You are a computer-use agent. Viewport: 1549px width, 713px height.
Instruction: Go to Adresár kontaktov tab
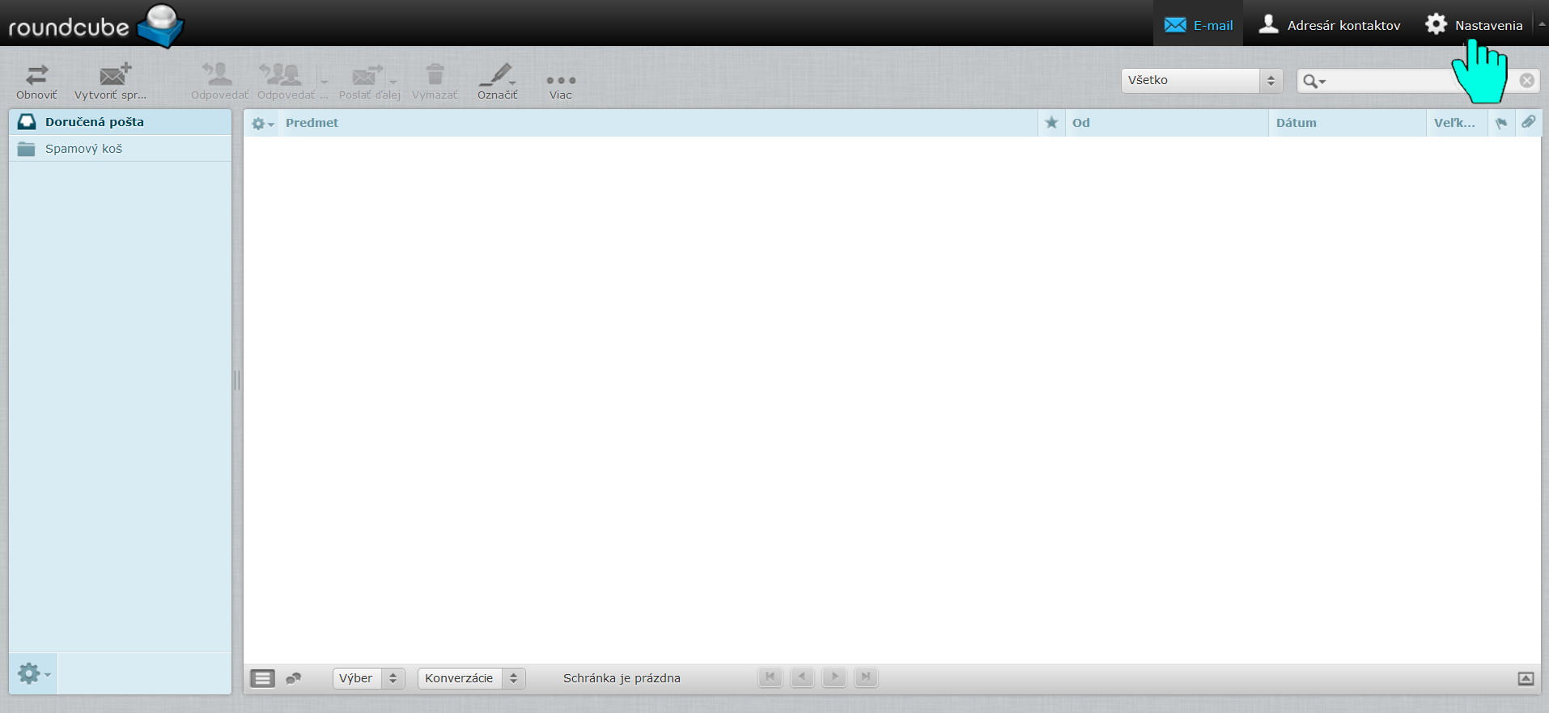[x=1329, y=25]
